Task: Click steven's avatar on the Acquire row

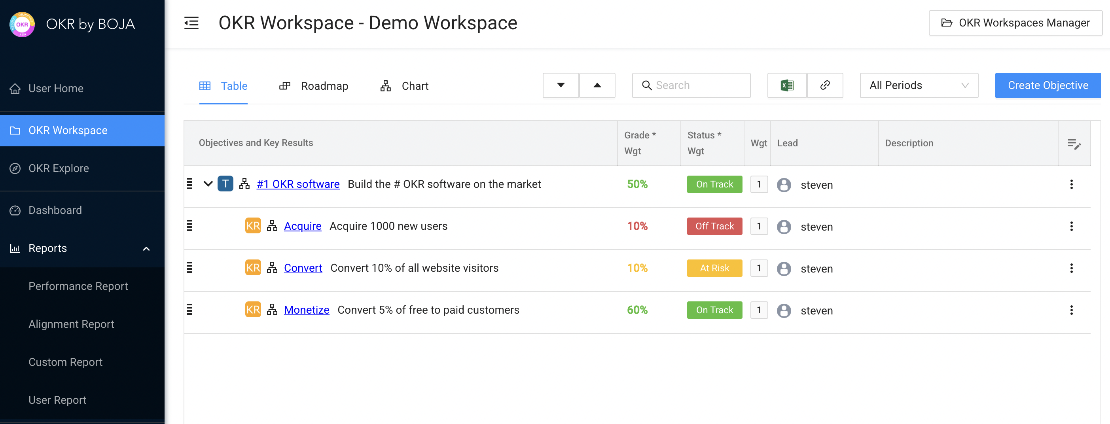Action: pyautogui.click(x=784, y=227)
